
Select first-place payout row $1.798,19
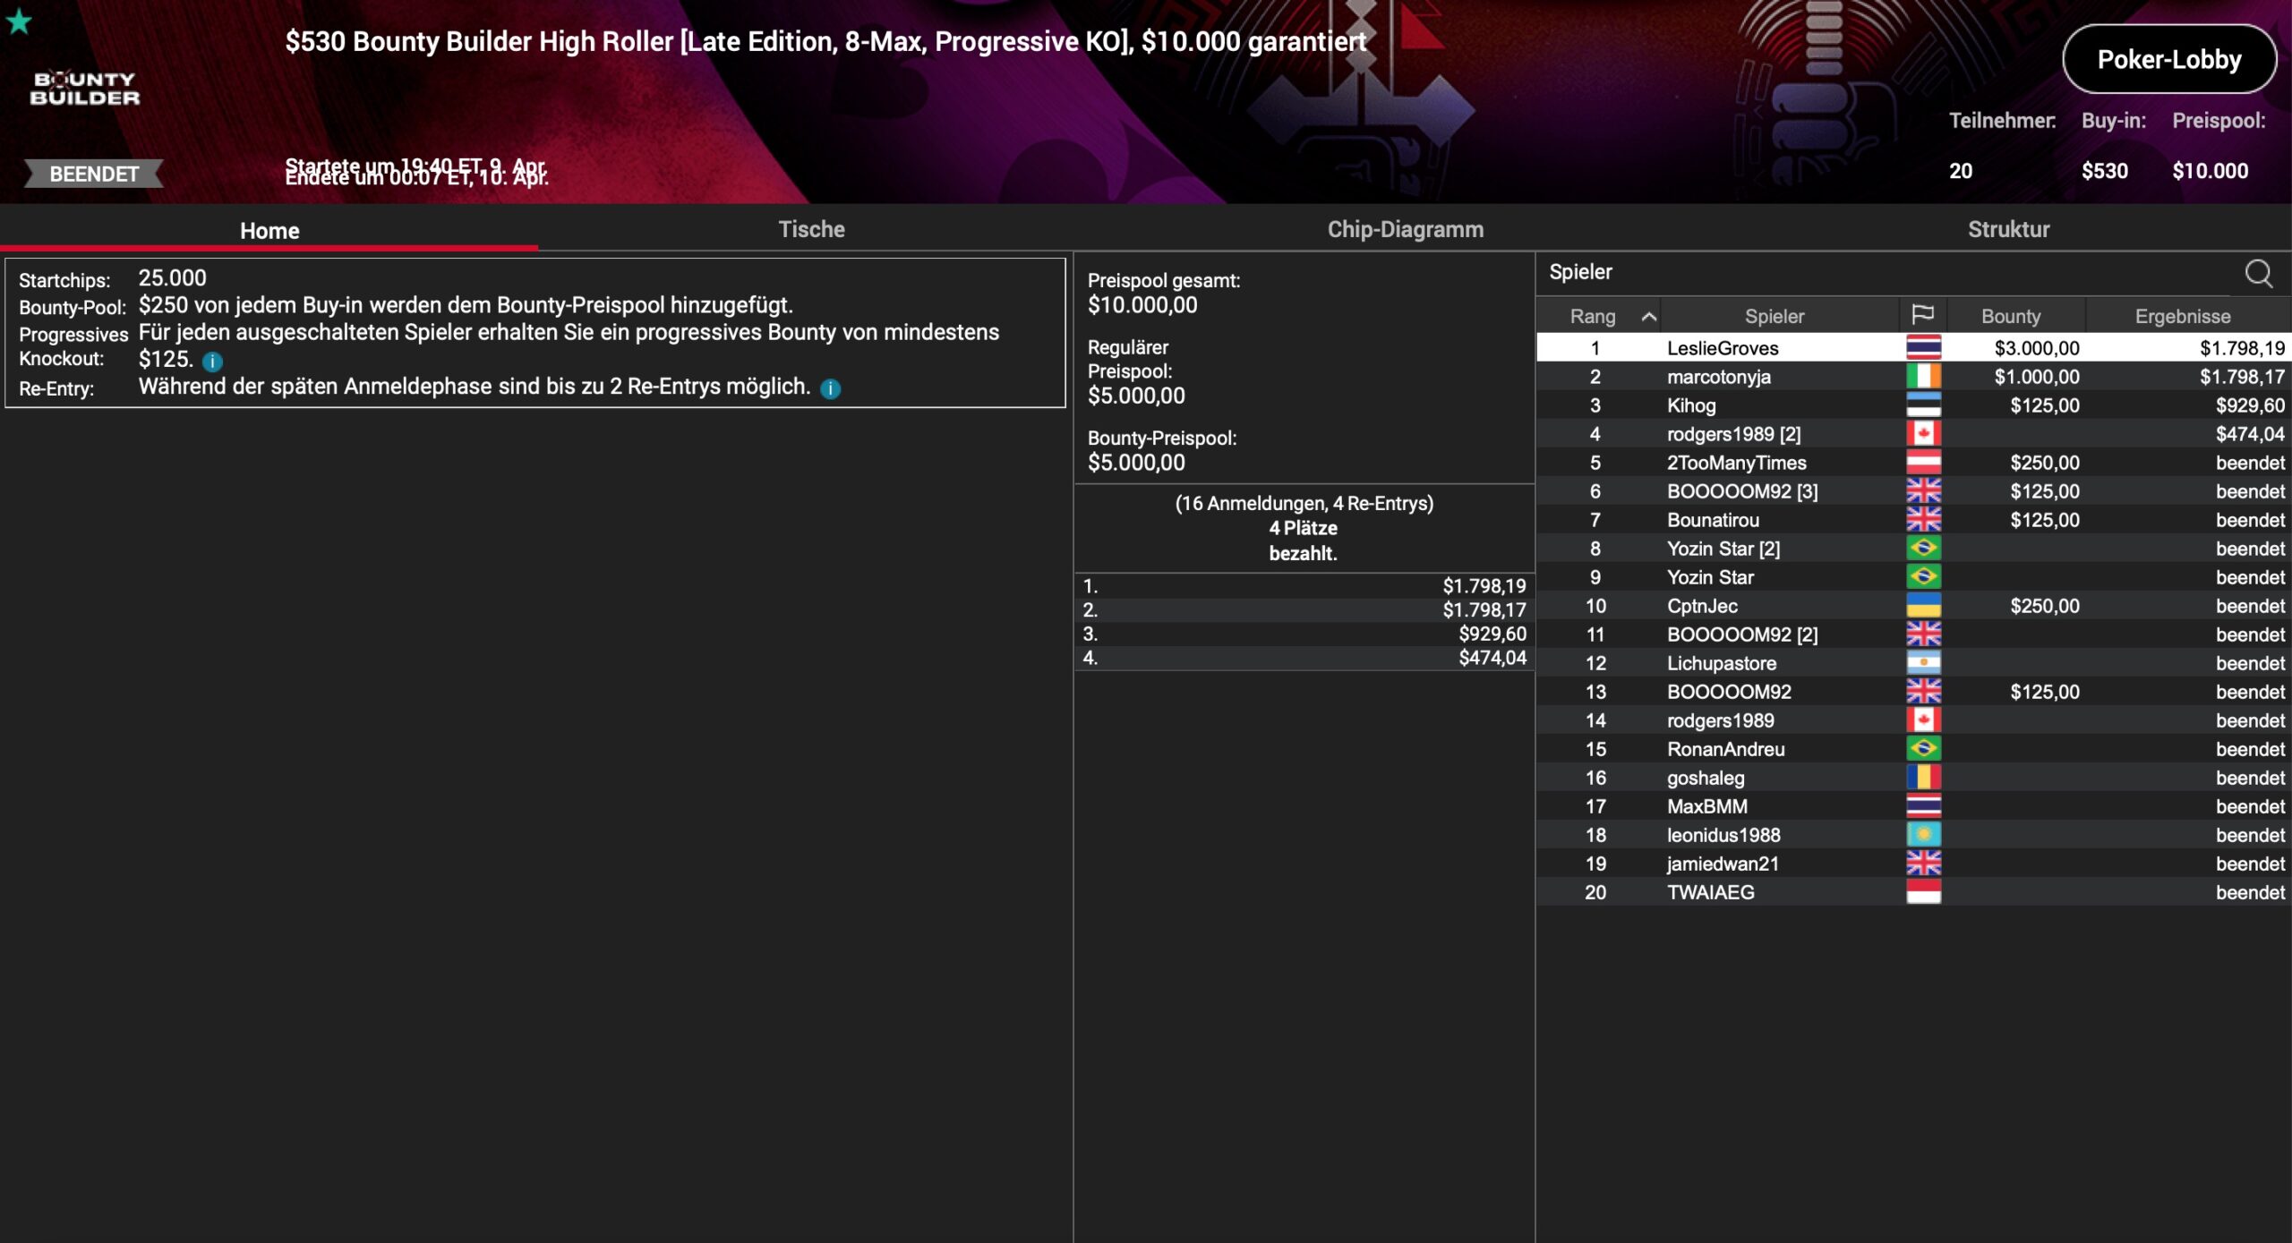tap(1304, 586)
